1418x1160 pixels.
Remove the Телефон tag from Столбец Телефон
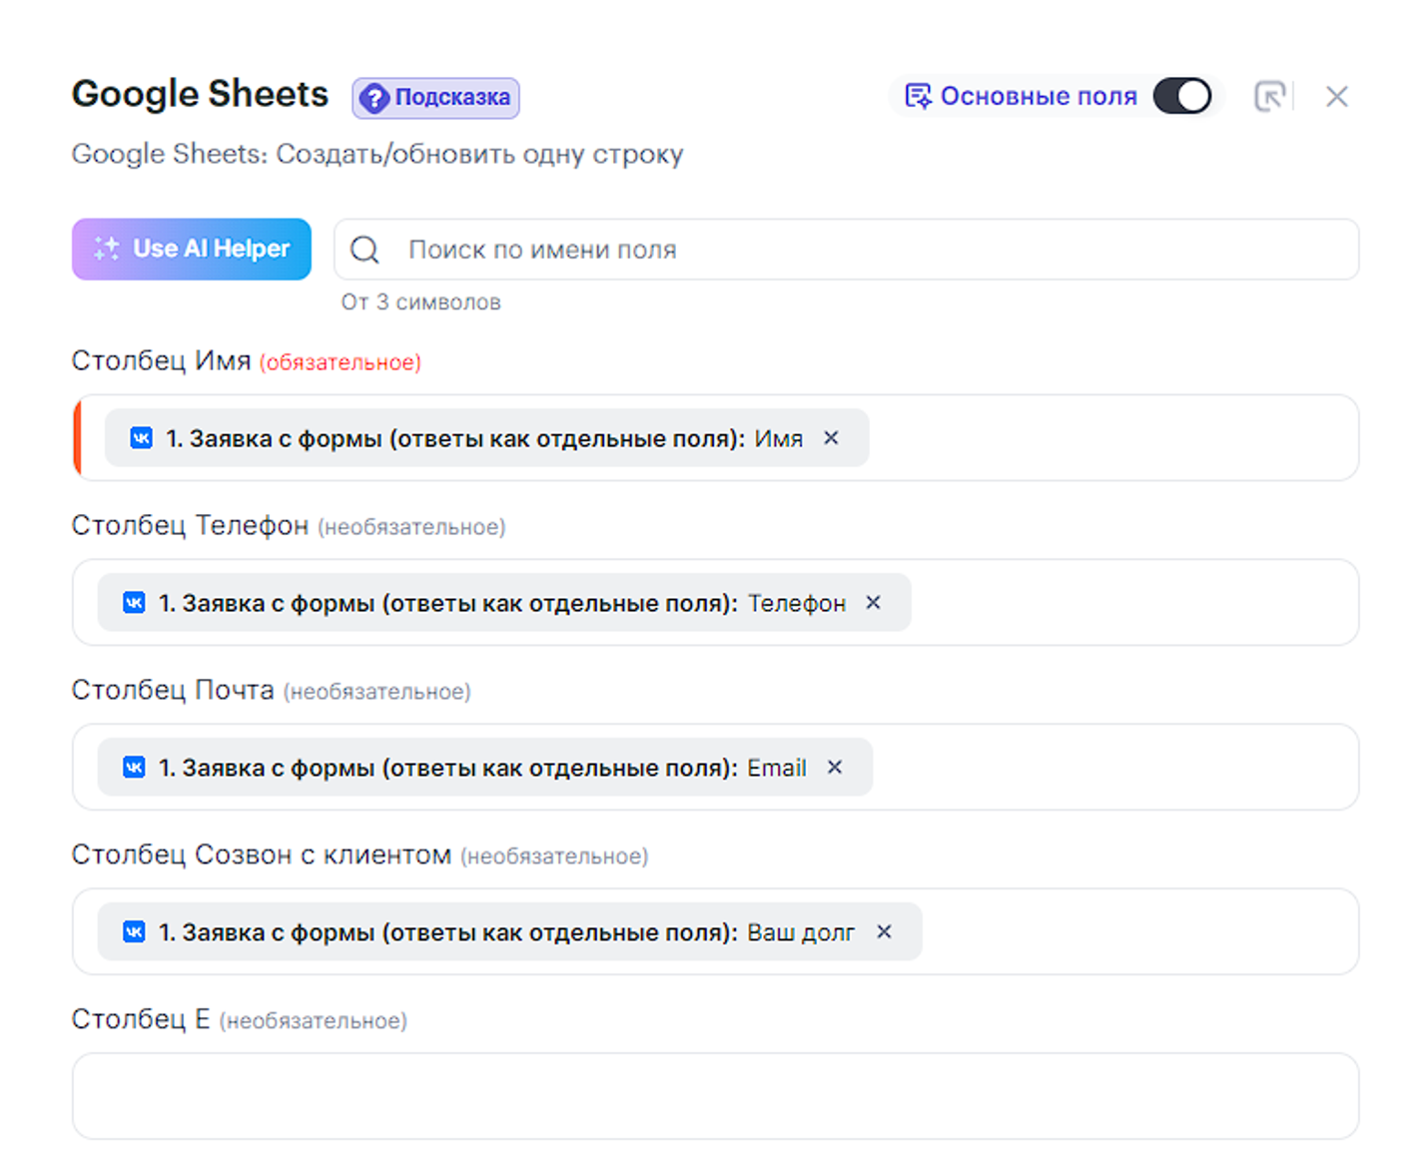pyautogui.click(x=873, y=603)
